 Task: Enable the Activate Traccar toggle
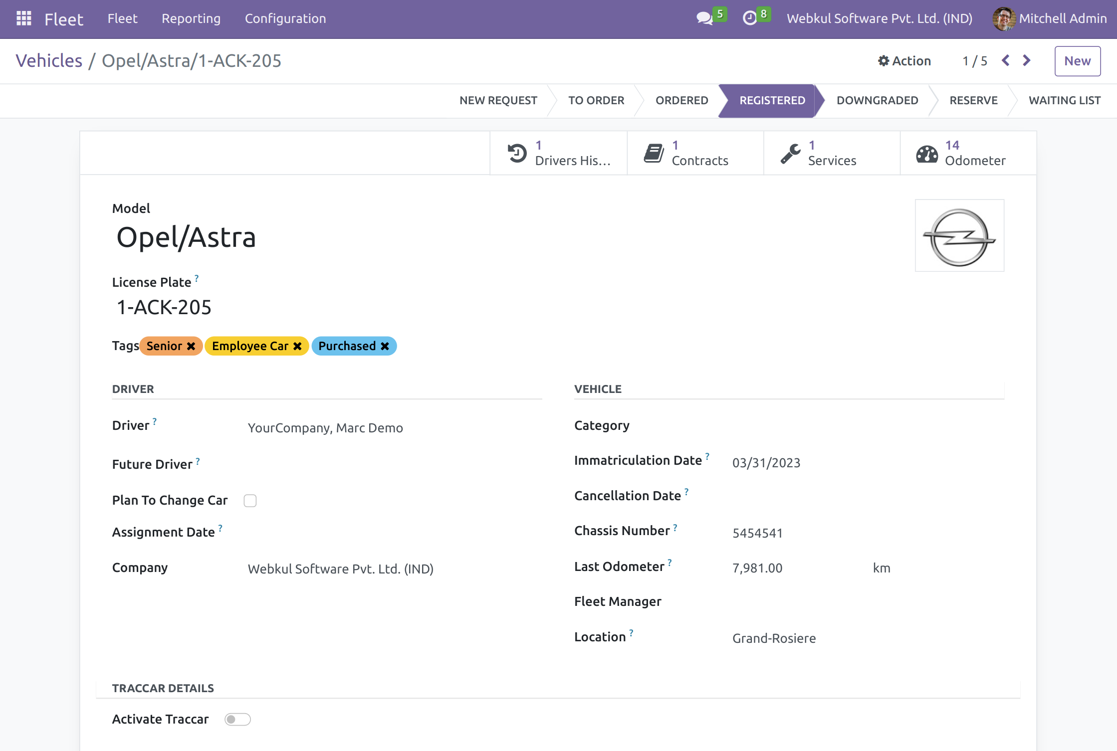(x=237, y=719)
